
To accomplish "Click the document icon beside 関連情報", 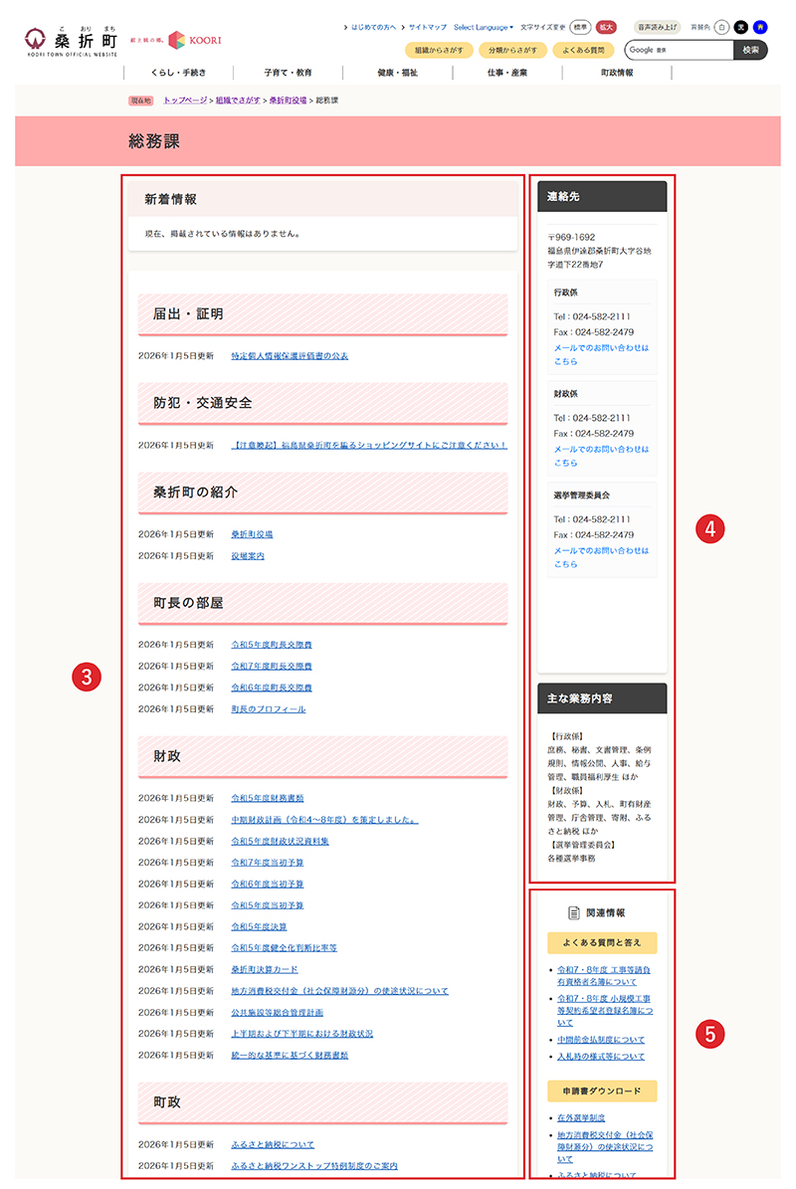I will (x=574, y=912).
